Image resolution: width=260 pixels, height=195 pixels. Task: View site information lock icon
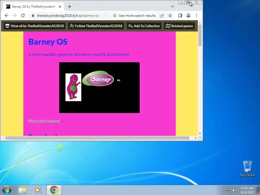tap(33, 15)
